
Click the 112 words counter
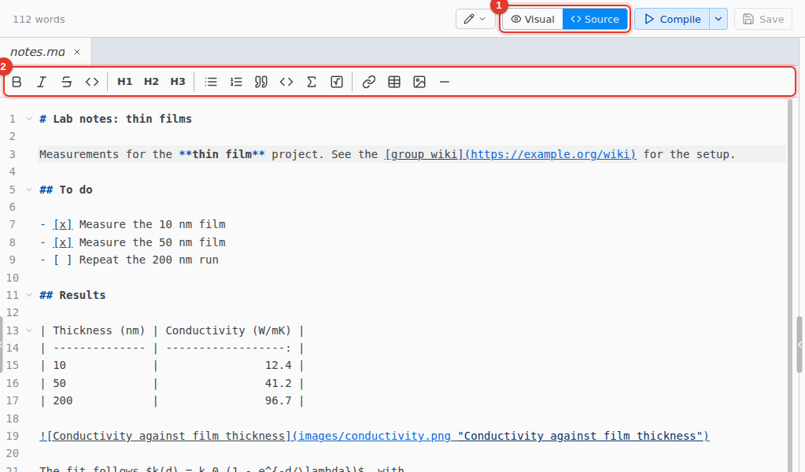[x=39, y=20]
